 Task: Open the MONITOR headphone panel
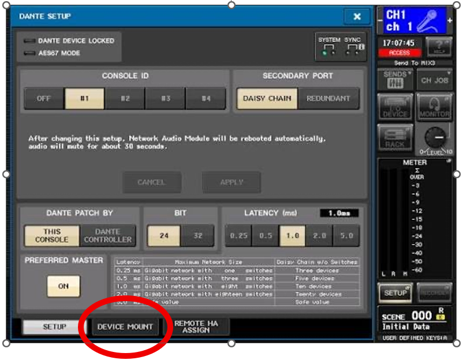tap(435, 107)
